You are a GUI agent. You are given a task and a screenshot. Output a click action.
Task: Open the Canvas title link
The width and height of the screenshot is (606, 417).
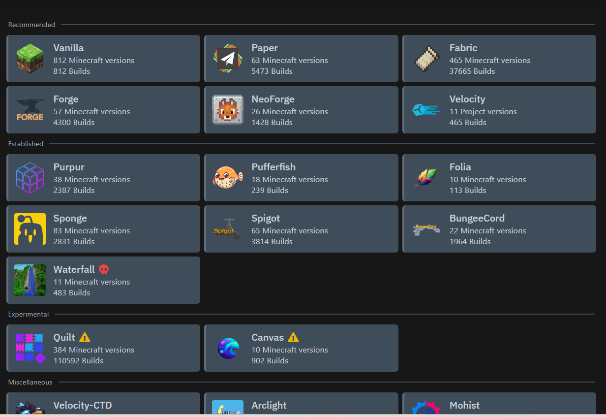pos(268,337)
